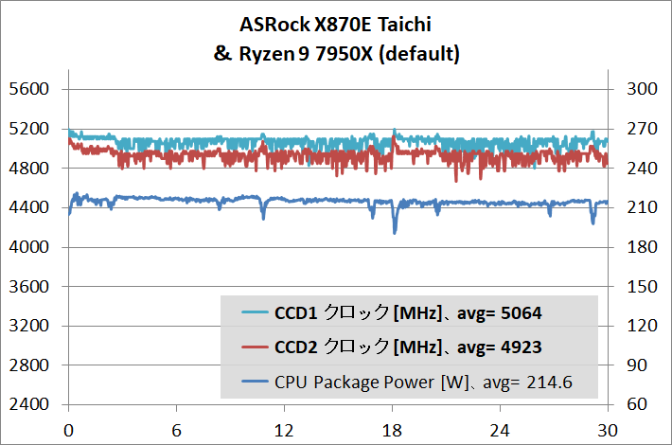Click left axis label 2400
The image size is (672, 445).
(29, 404)
